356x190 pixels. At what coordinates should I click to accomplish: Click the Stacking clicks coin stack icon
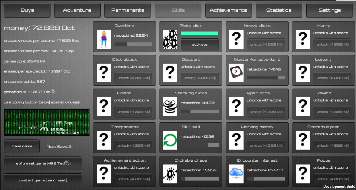[170, 107]
